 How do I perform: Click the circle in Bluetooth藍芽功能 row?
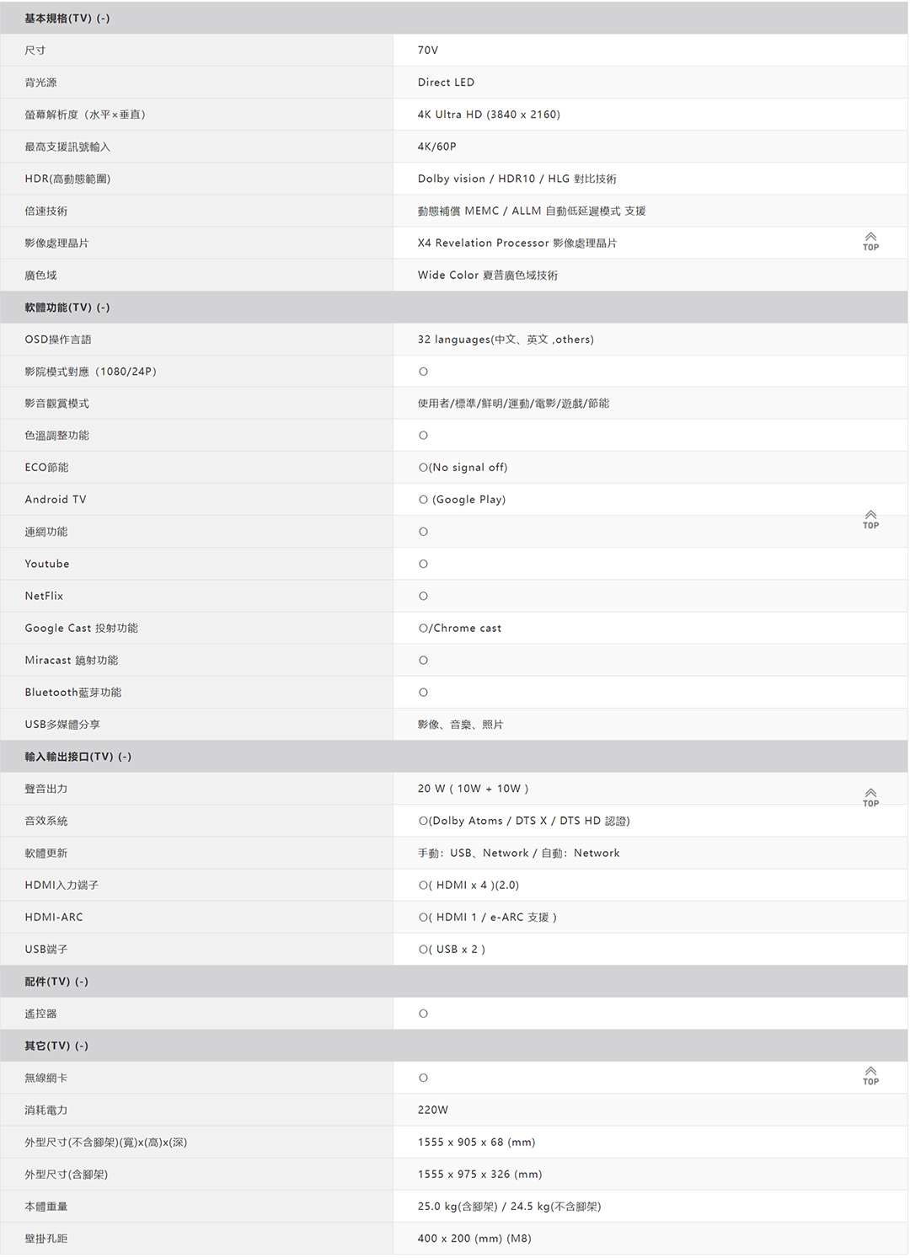pyautogui.click(x=423, y=693)
